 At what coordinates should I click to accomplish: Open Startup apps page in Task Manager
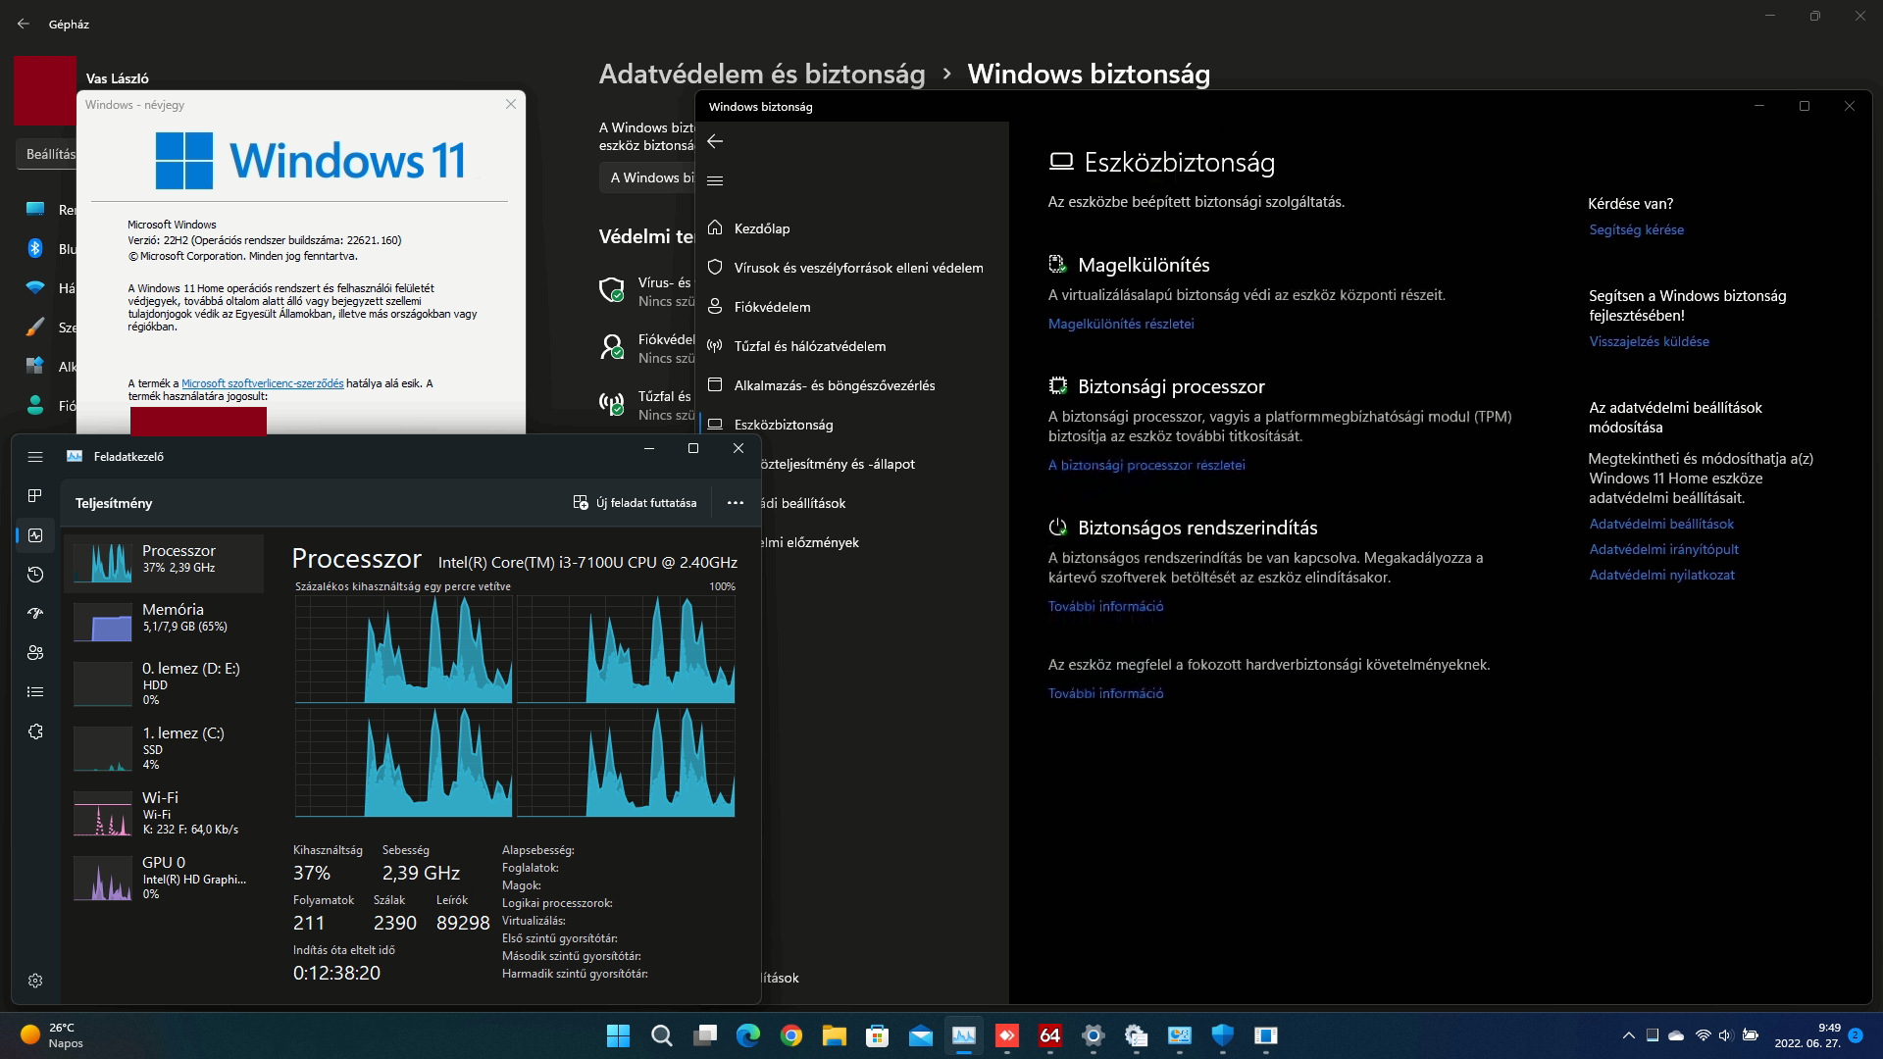(35, 614)
